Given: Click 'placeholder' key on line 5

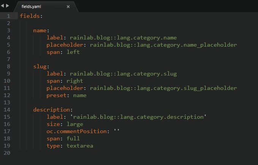Looking at the screenshot, I should (x=65, y=45).
